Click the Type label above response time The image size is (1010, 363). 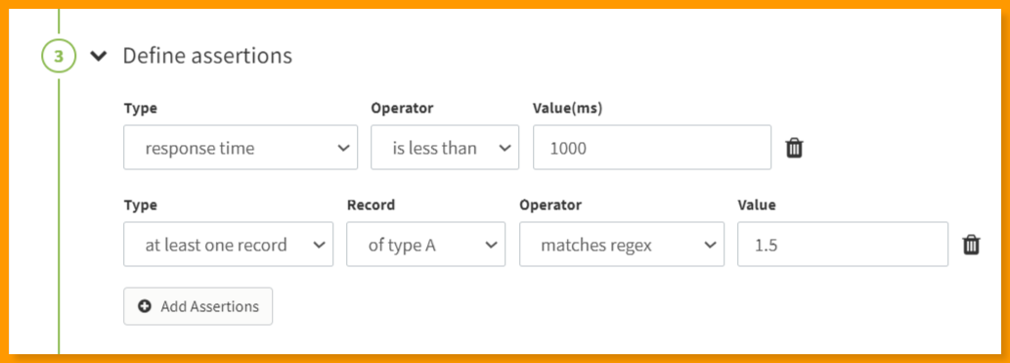(141, 109)
